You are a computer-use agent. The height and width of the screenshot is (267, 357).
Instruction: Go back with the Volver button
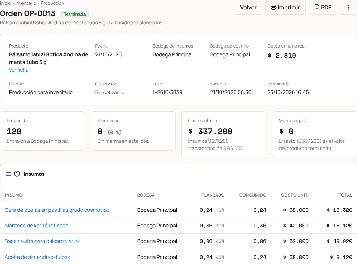pyautogui.click(x=248, y=8)
